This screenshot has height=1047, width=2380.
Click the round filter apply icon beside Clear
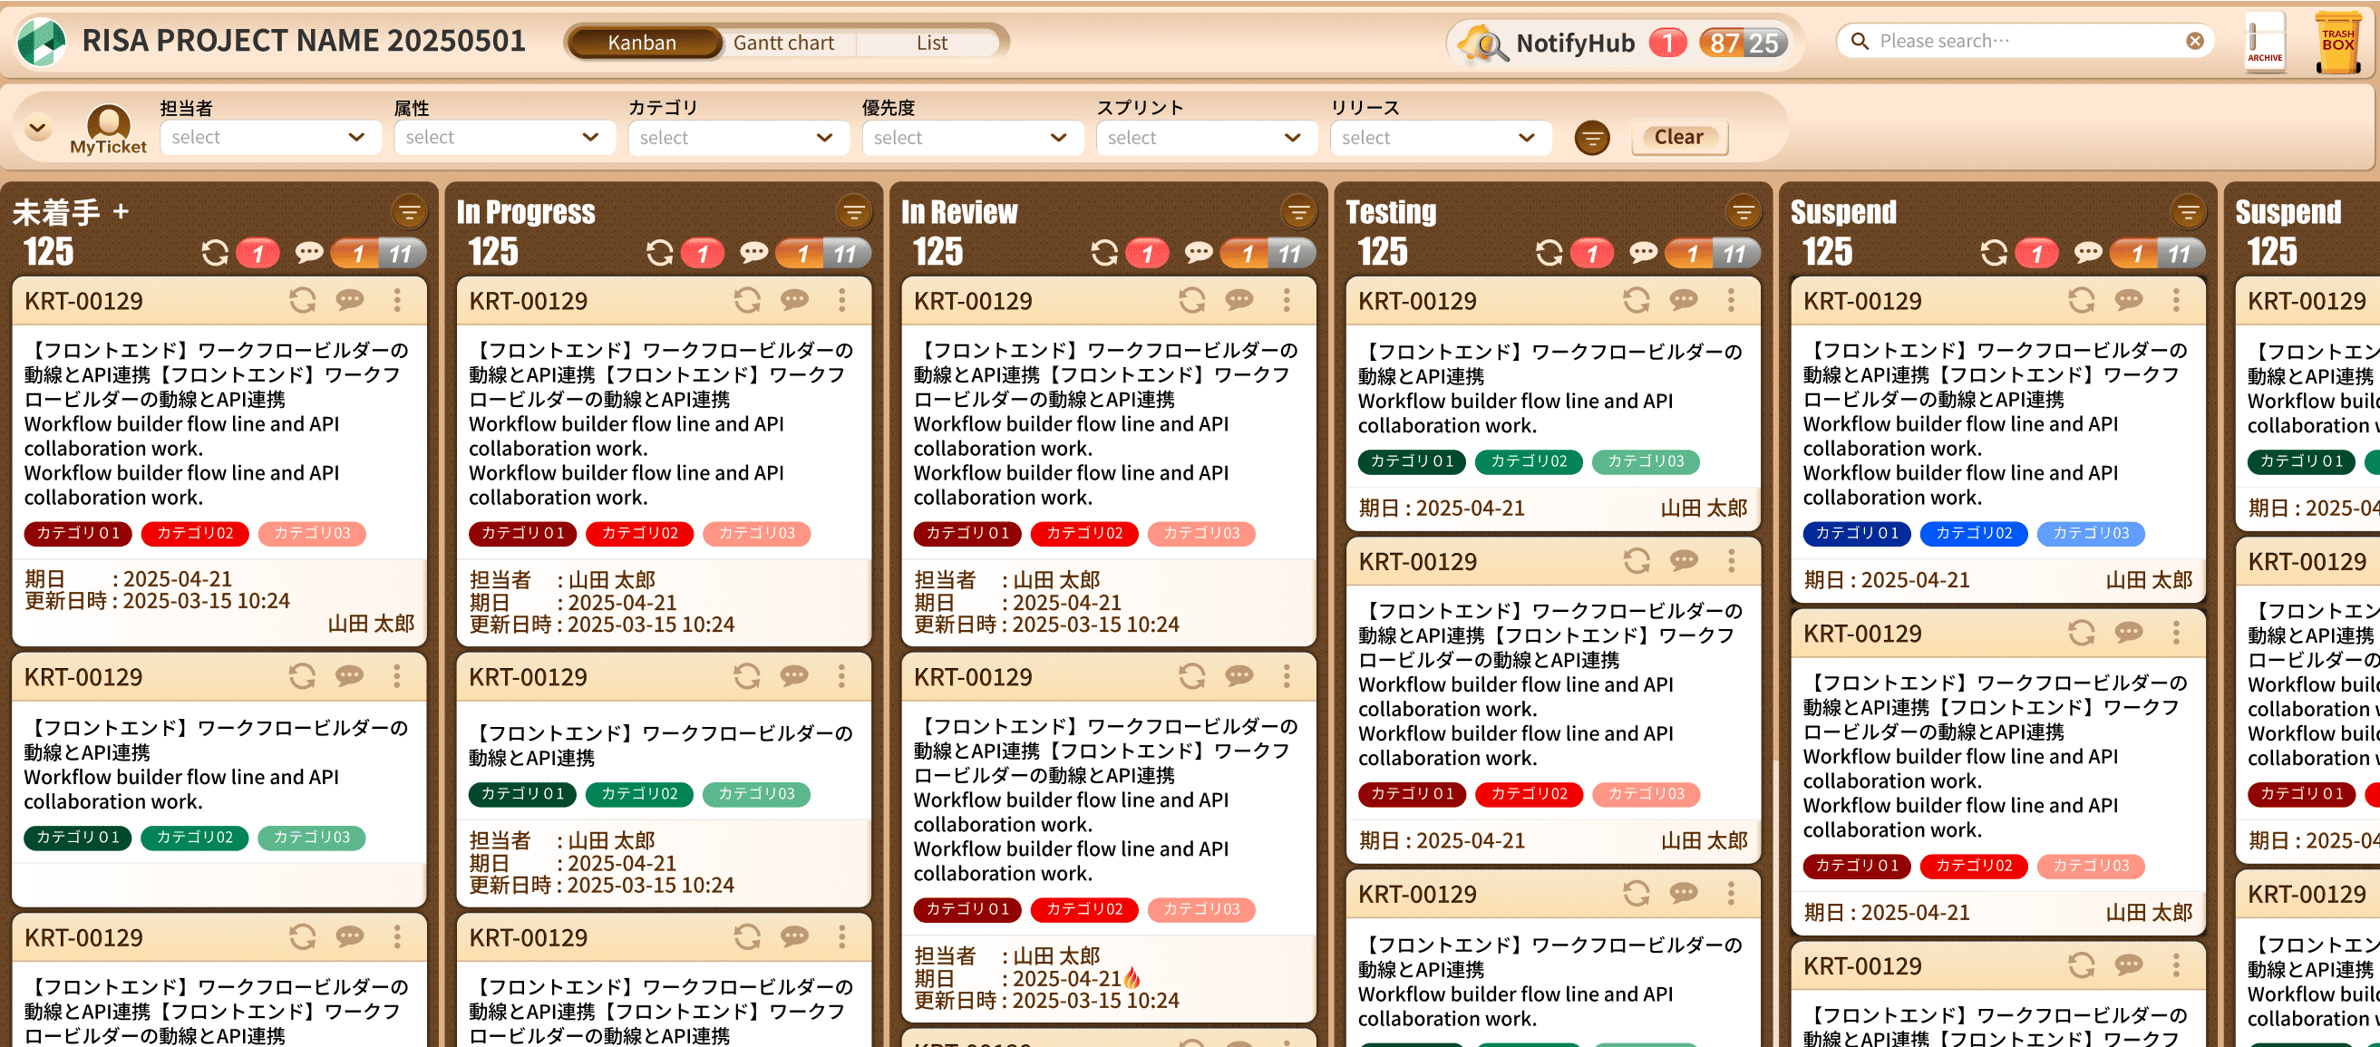(1591, 138)
